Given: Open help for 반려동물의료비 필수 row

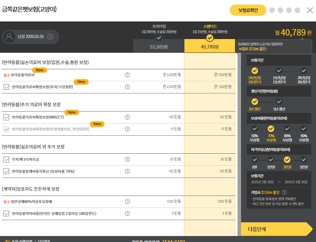Looking at the screenshot, I should 127,75.
